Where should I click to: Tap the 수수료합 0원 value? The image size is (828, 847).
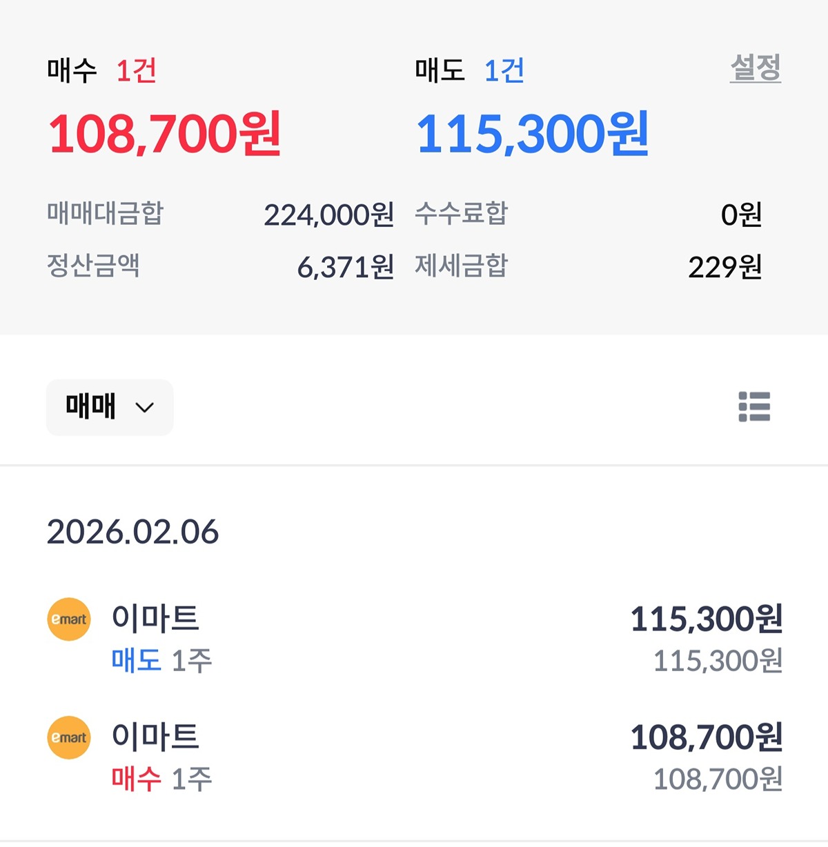coord(741,215)
